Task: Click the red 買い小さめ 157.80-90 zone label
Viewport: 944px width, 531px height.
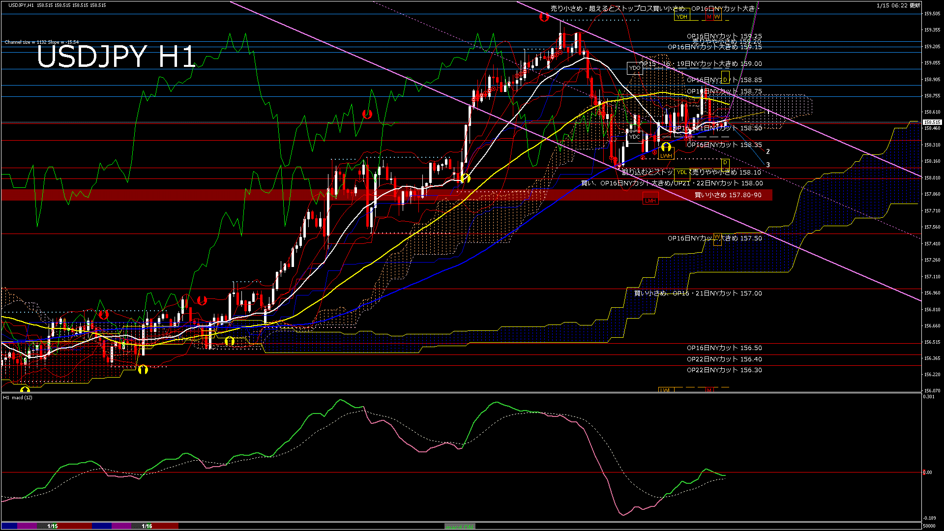Action: (x=728, y=195)
